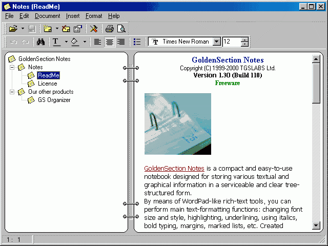Click the Undo arrow

coord(14,42)
